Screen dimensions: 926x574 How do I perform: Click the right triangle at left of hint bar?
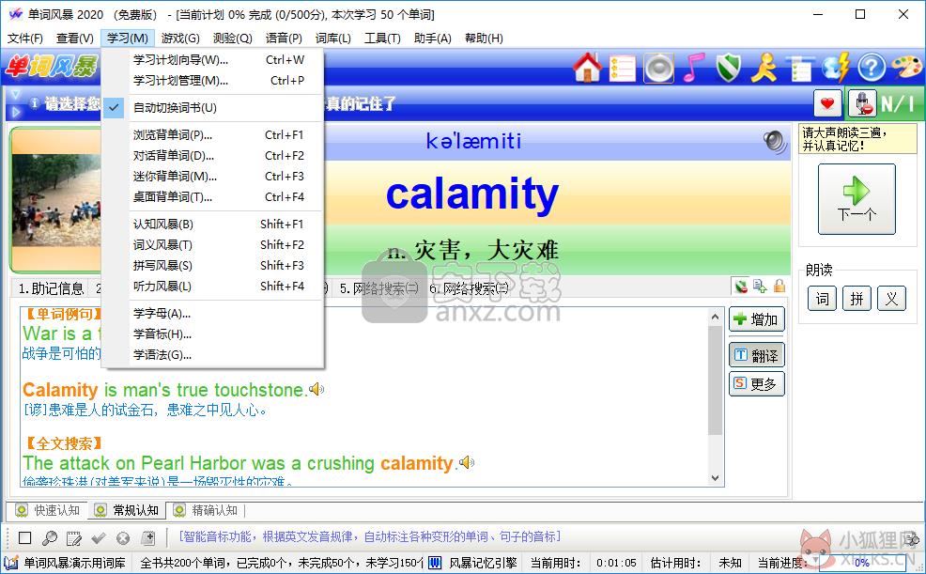click(x=16, y=111)
